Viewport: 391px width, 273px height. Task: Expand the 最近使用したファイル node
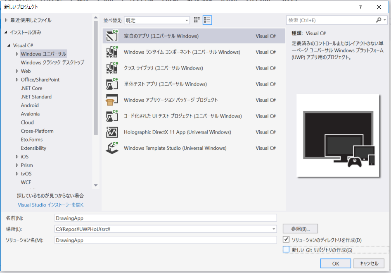pos(6,20)
